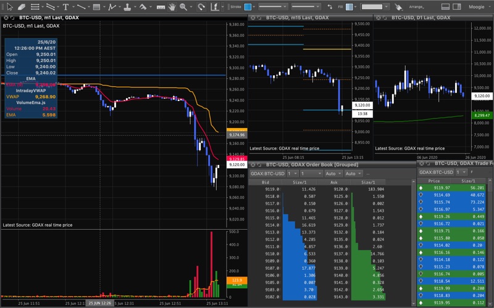
Task: Open the Arrange menu
Action: (x=416, y=7)
